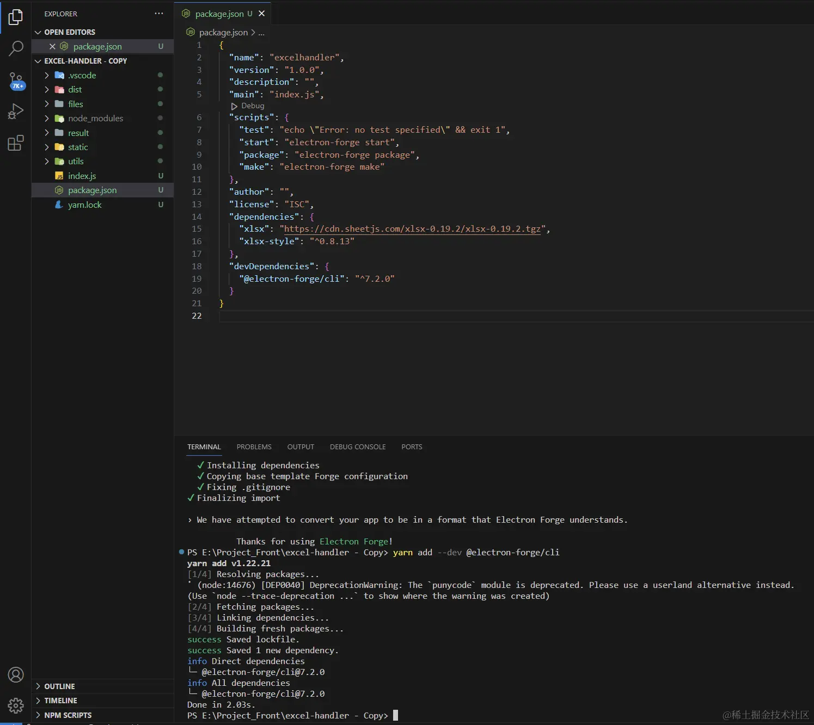This screenshot has height=725, width=814.
Task: Click 'success Saved lockfile.' terminal line
Action: 243,640
